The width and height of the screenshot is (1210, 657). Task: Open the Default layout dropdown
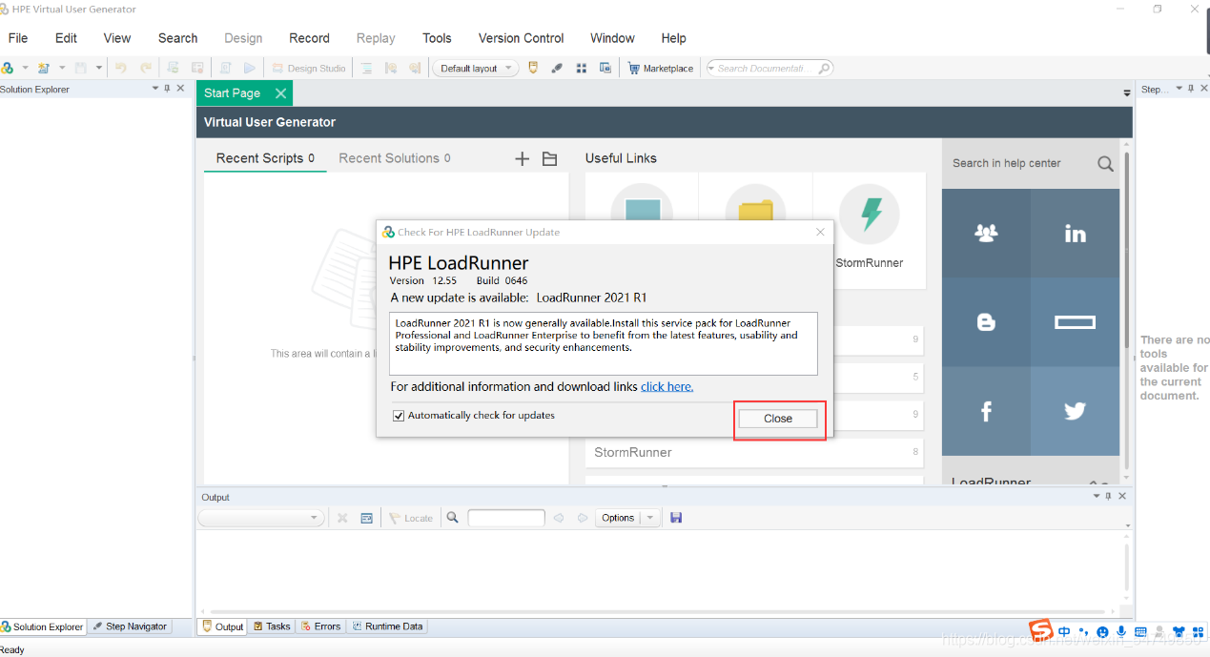click(x=475, y=69)
